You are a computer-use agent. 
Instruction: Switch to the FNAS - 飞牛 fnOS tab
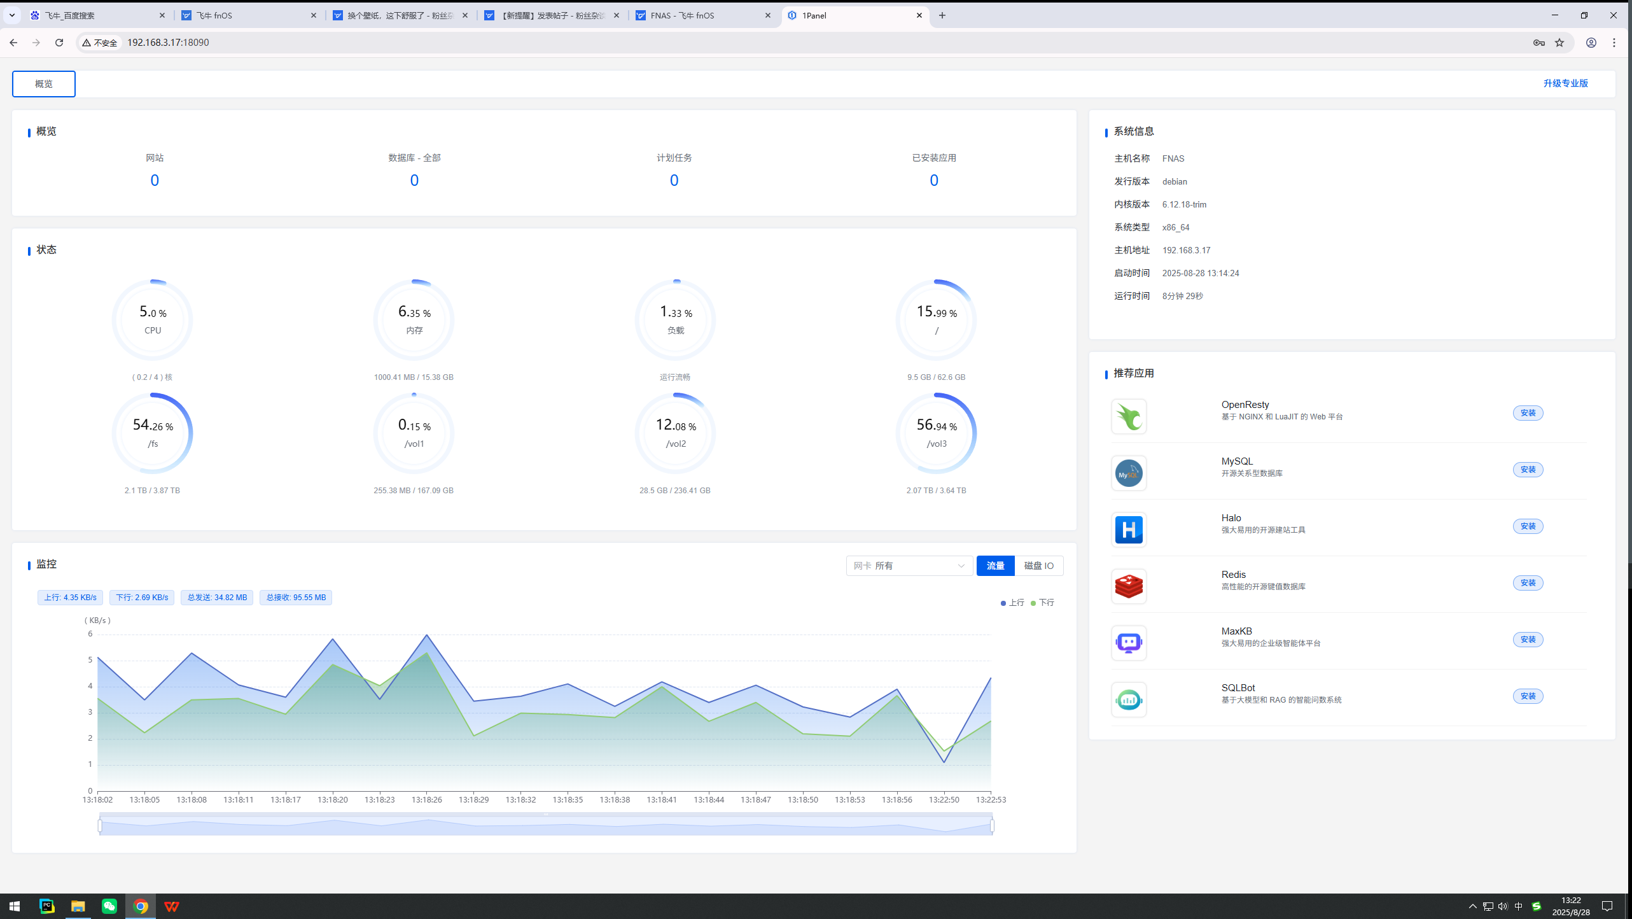coord(702,15)
